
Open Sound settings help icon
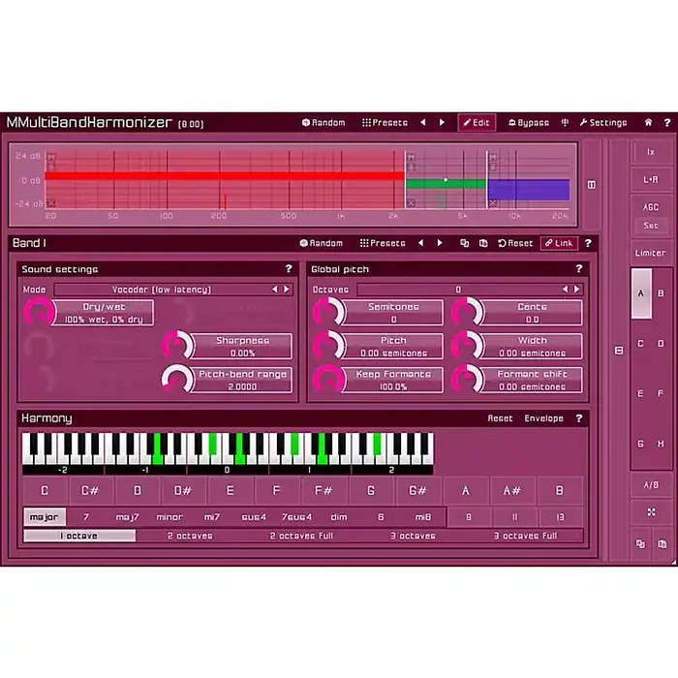(x=289, y=268)
